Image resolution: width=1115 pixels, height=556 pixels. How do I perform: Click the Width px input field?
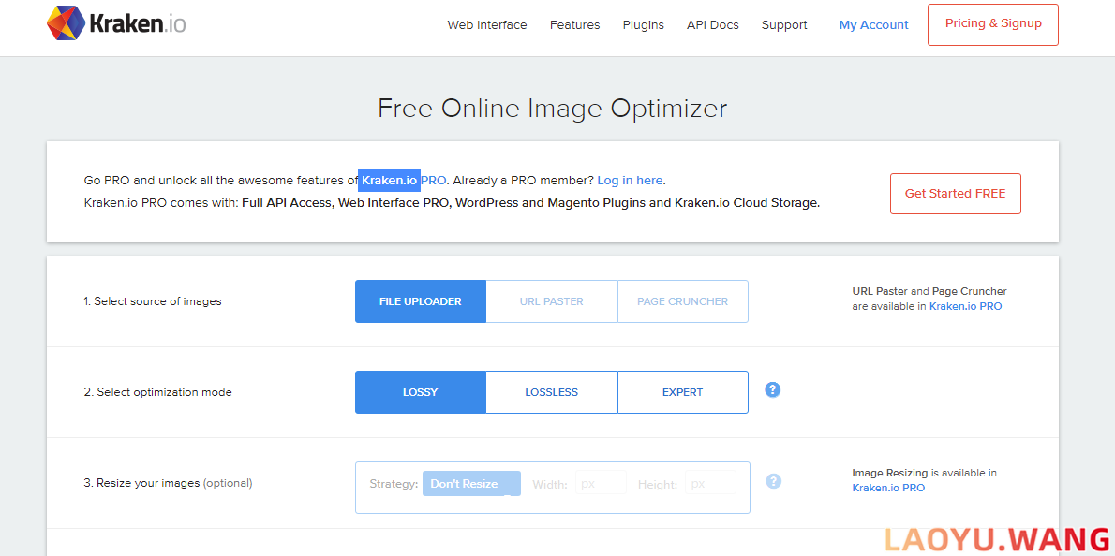601,484
